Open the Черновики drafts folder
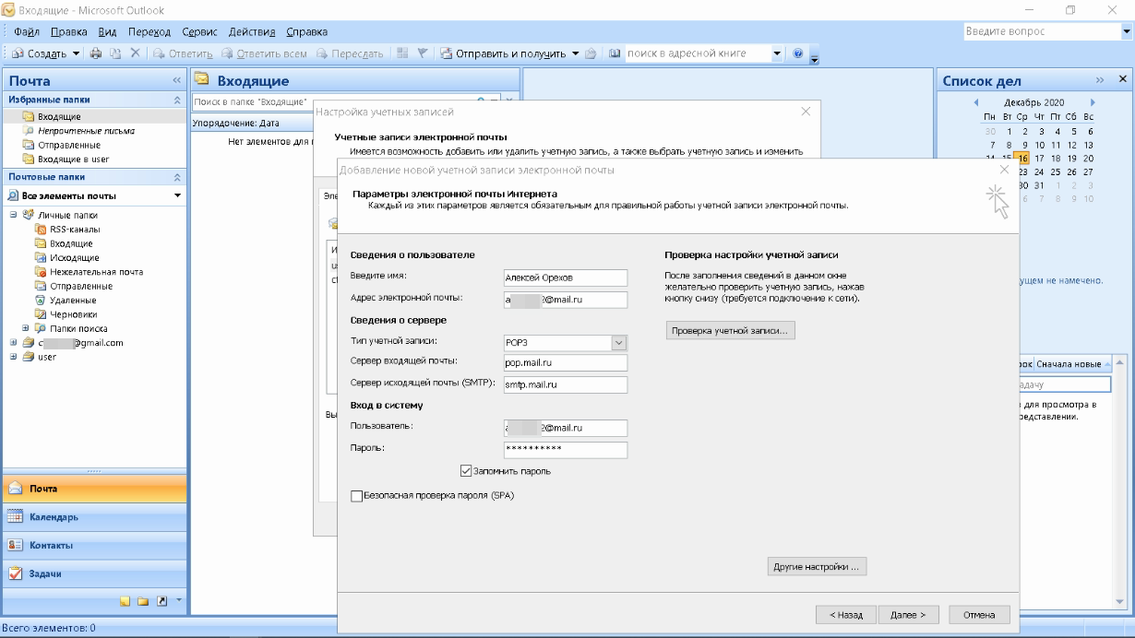Screen dimensions: 1135x638 tap(74, 314)
